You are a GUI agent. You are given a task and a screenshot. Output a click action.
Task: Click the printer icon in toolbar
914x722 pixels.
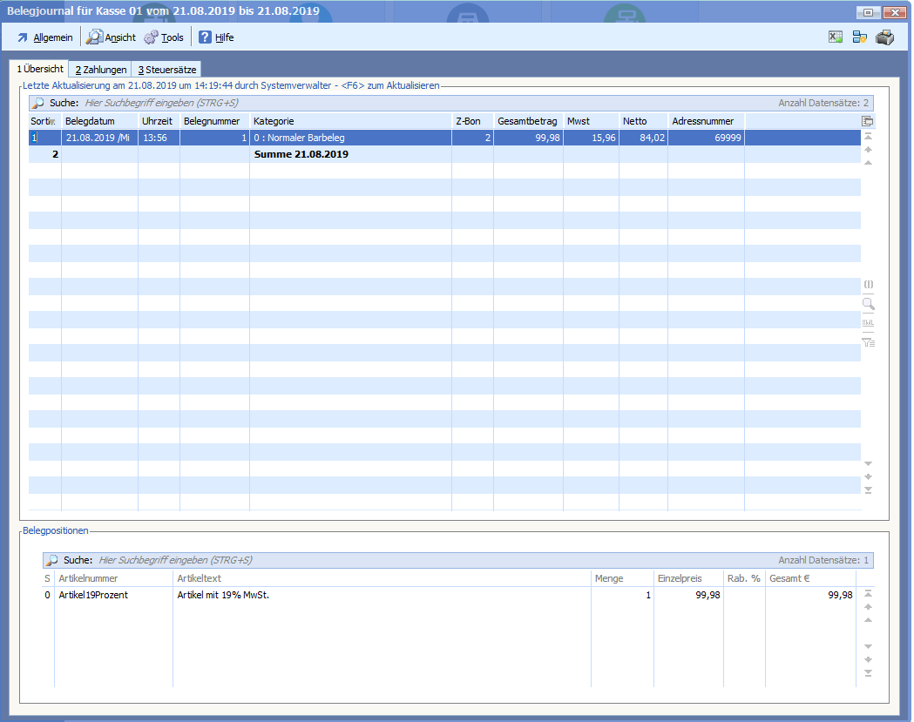click(x=884, y=37)
